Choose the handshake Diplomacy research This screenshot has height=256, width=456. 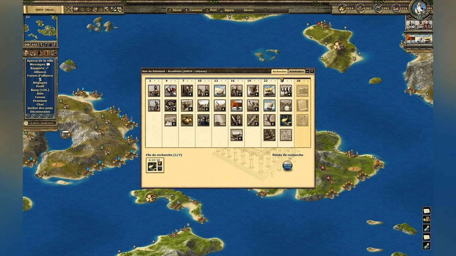pyautogui.click(x=171, y=120)
